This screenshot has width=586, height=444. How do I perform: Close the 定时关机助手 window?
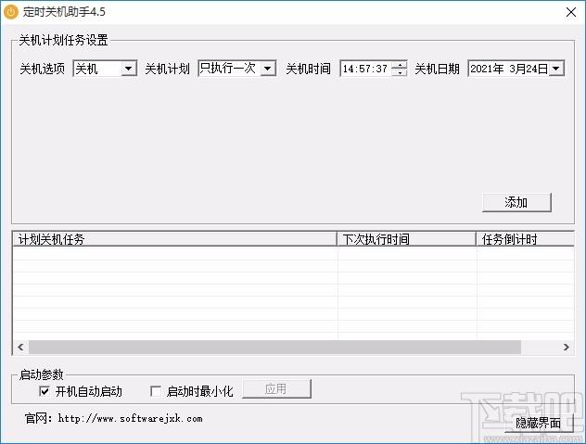click(x=570, y=12)
